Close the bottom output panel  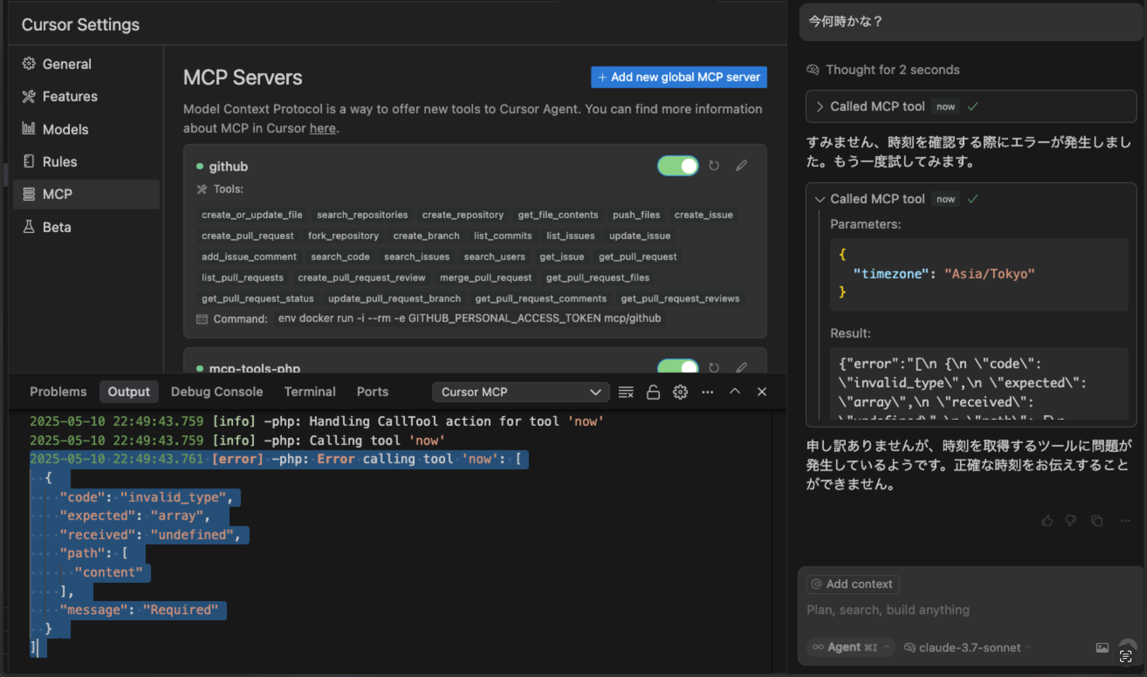pyautogui.click(x=762, y=392)
